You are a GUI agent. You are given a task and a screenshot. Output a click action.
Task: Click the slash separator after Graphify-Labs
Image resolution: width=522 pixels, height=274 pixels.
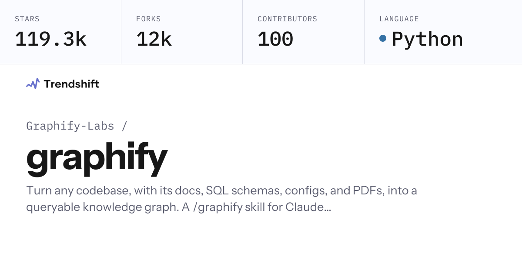[124, 126]
